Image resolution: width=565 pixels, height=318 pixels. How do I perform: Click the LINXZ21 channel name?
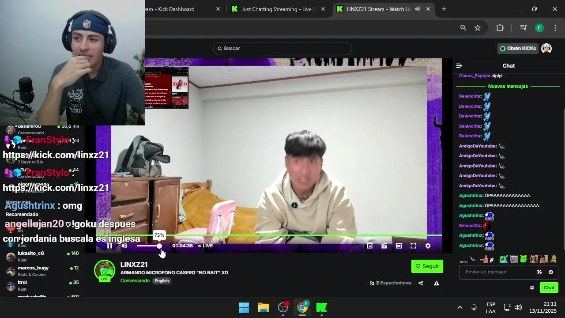click(134, 264)
